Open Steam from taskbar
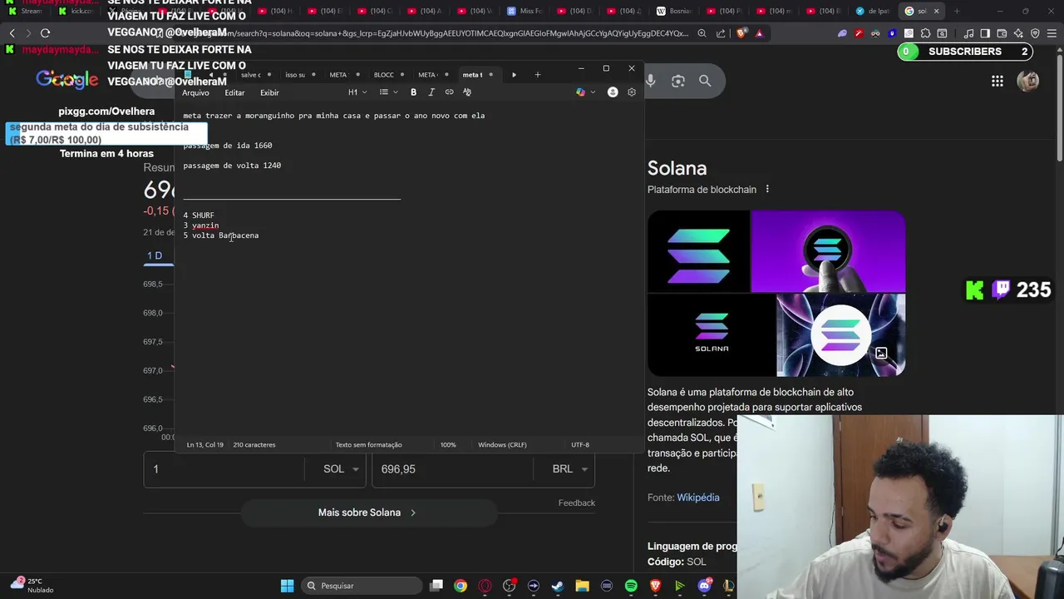This screenshot has width=1064, height=599. pos(558,586)
